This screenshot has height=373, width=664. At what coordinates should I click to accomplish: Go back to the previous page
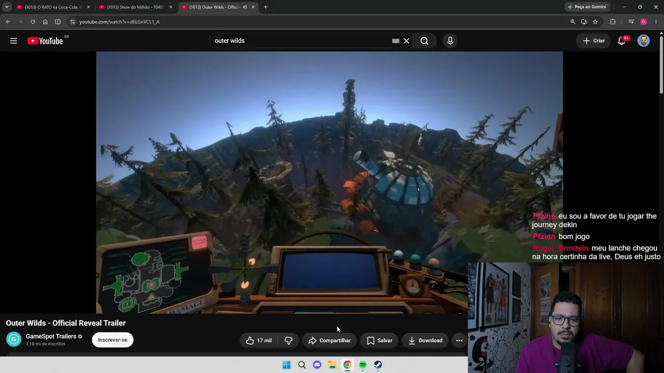click(x=8, y=22)
